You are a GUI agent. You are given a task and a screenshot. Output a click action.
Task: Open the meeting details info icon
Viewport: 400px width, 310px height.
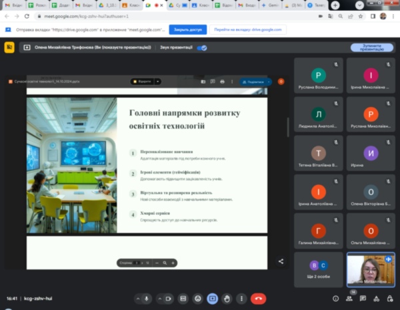pos(335,299)
